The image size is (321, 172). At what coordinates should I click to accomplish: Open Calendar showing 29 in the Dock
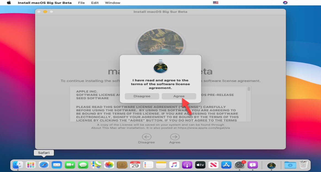click(x=135, y=165)
